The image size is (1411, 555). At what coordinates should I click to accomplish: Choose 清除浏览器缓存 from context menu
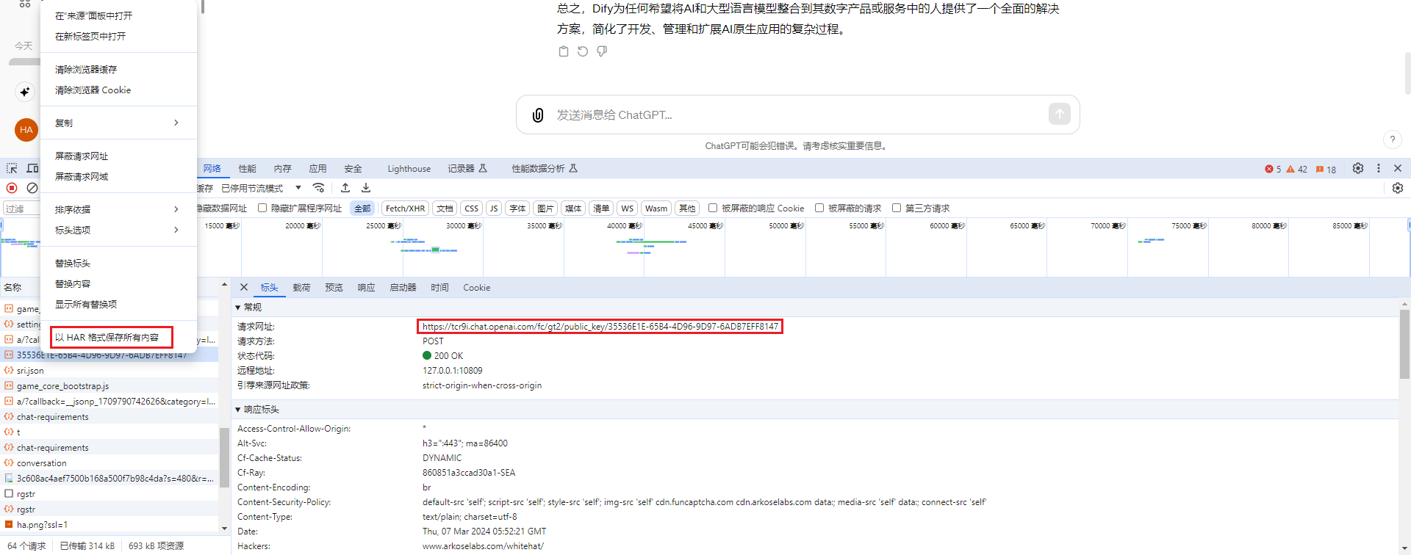[x=118, y=69]
